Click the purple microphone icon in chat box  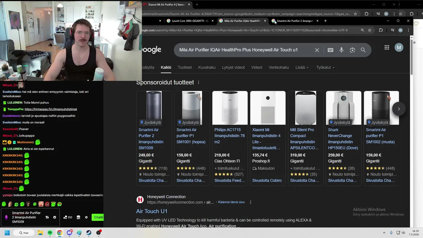6,217
